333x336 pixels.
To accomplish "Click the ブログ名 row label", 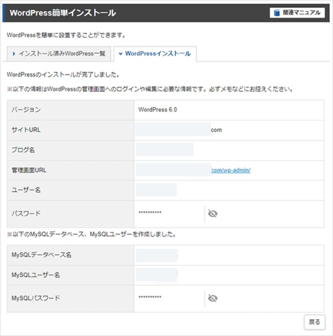I will [23, 150].
